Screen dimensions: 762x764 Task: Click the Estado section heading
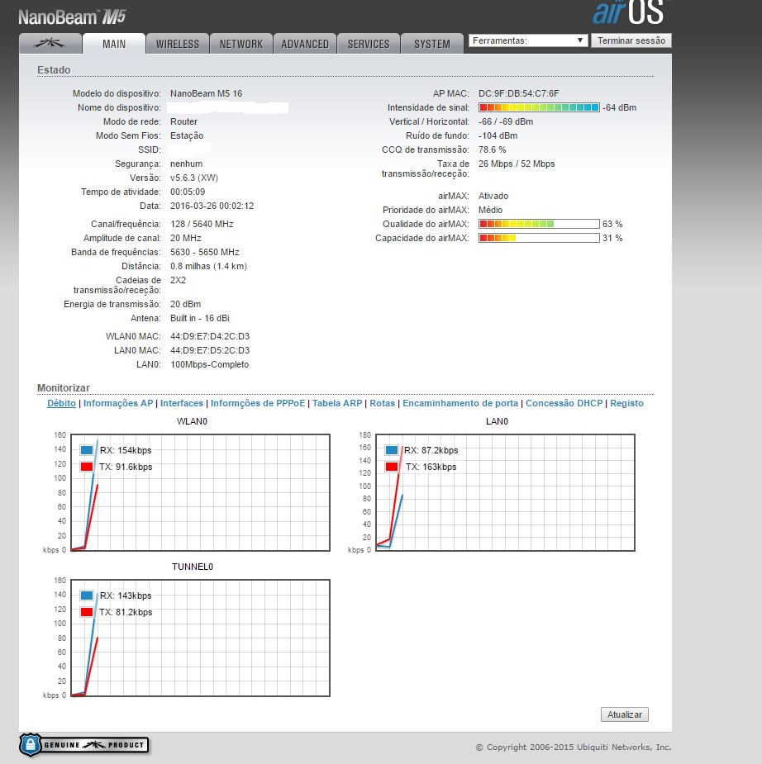point(54,69)
